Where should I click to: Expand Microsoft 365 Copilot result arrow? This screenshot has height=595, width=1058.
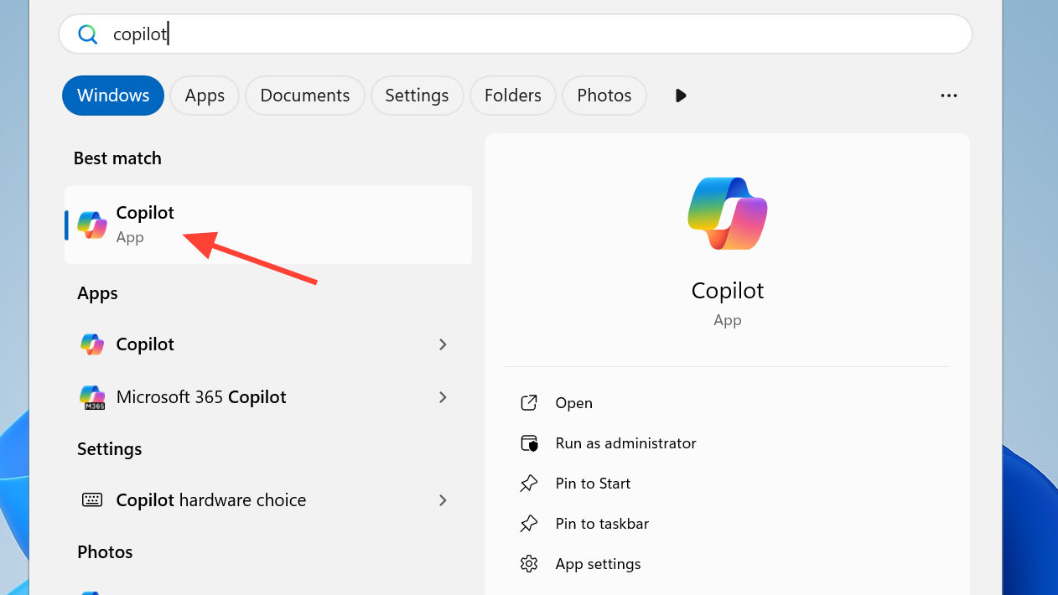(443, 397)
